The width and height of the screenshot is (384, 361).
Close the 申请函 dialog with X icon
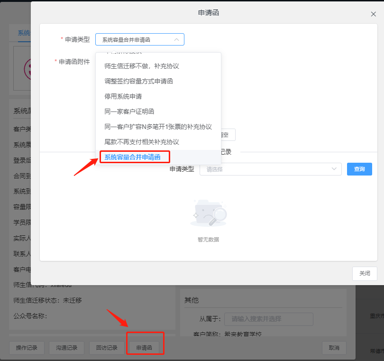373,14
